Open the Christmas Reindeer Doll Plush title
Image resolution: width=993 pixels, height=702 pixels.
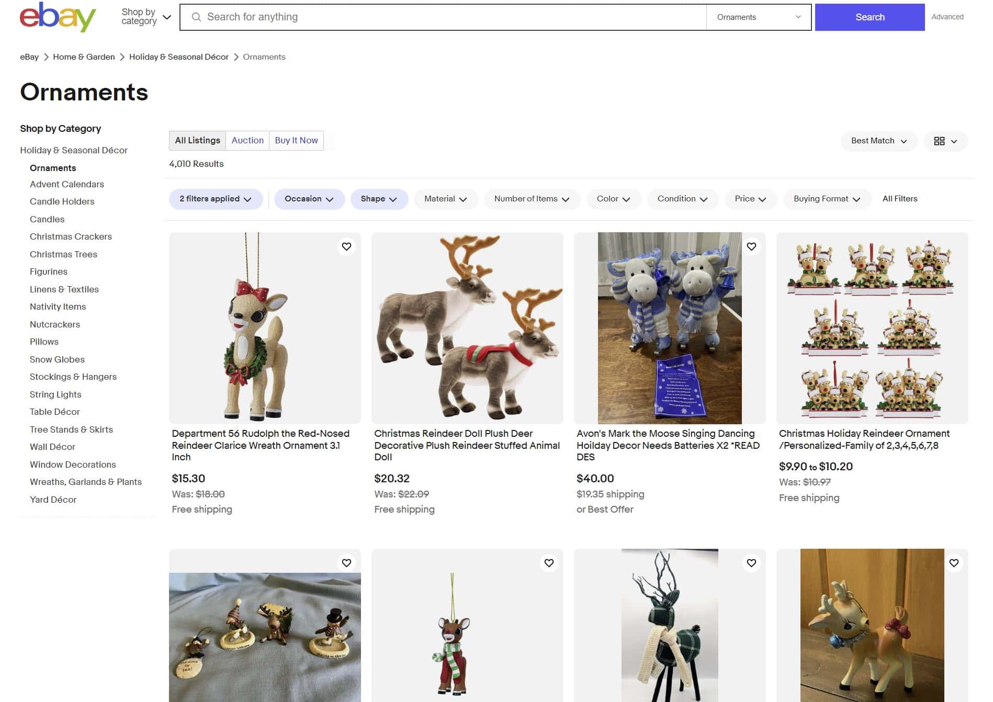(467, 446)
